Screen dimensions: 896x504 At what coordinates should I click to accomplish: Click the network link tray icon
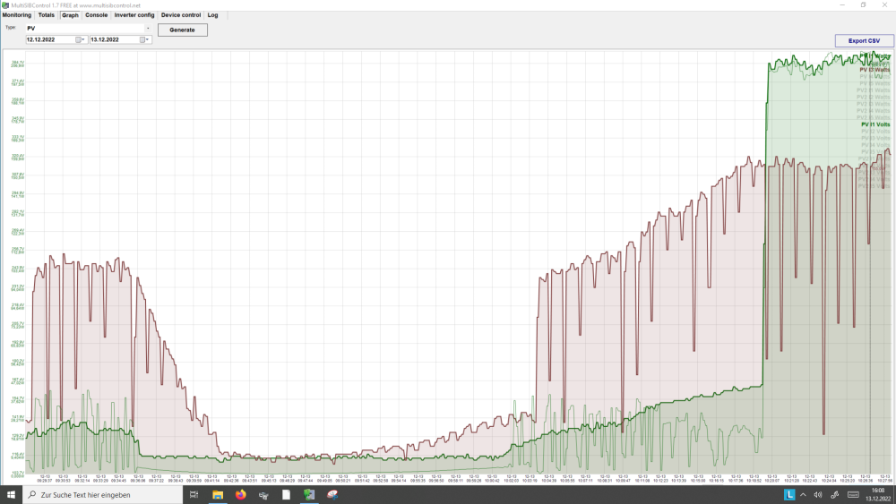(835, 495)
